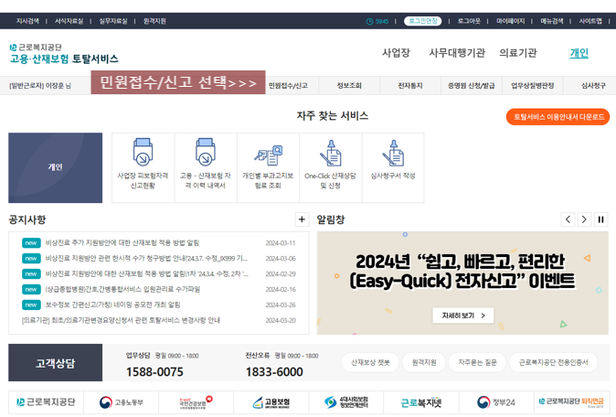The image size is (616, 417).
Task: Click 자세히 보기 on the event banner
Action: (x=463, y=315)
